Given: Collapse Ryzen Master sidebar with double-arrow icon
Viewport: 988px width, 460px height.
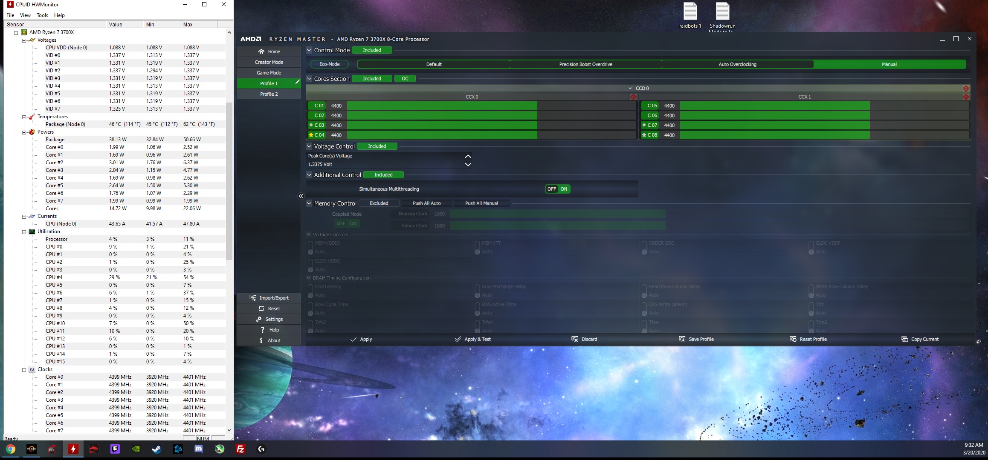Looking at the screenshot, I should click(301, 196).
